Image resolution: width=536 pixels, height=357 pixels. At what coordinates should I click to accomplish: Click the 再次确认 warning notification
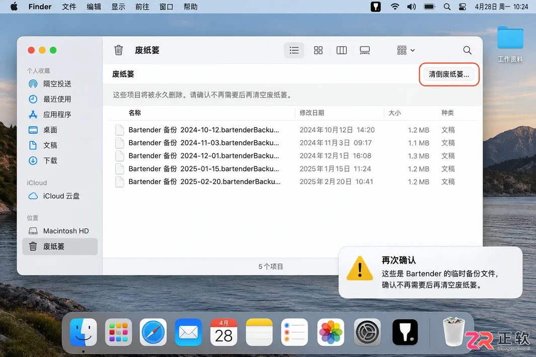click(x=430, y=273)
